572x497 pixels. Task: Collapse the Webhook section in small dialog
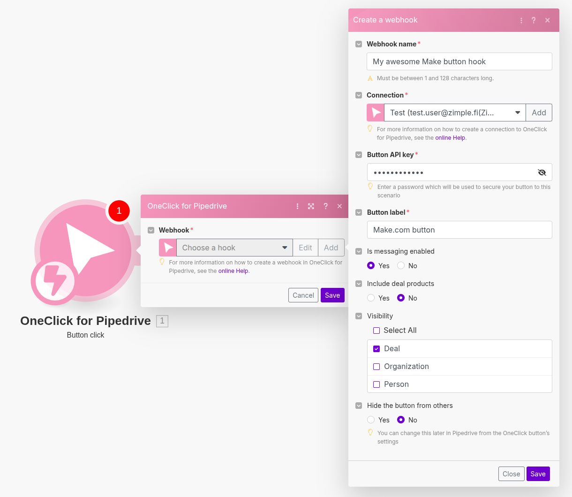click(x=151, y=230)
